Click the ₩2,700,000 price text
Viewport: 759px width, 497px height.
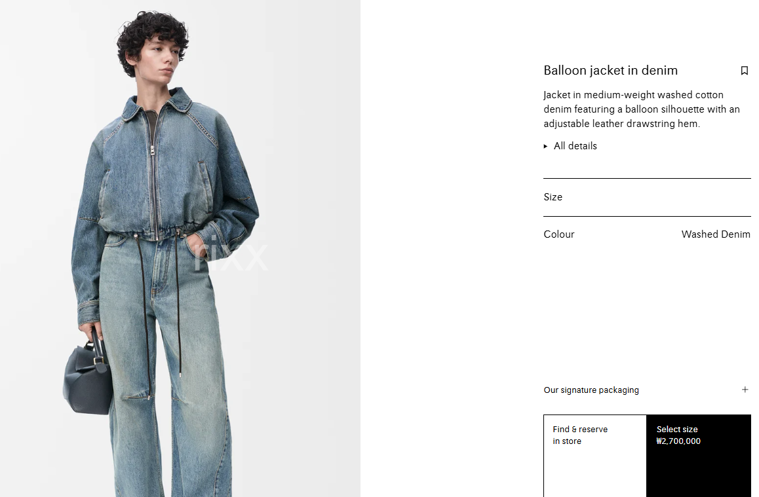point(678,441)
